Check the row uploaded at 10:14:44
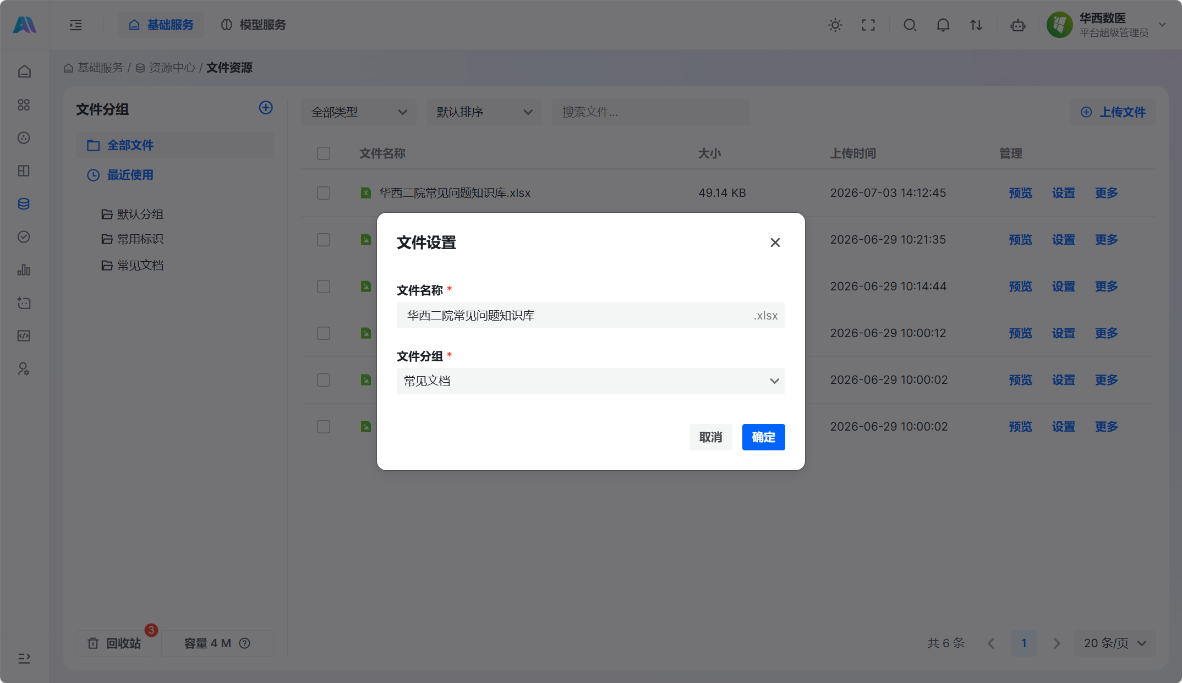 [324, 287]
